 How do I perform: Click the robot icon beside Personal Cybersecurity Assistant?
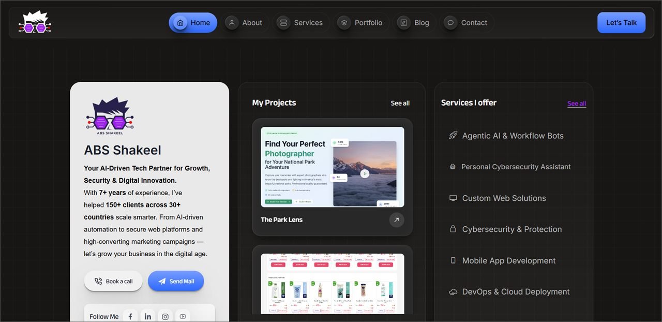(x=453, y=167)
